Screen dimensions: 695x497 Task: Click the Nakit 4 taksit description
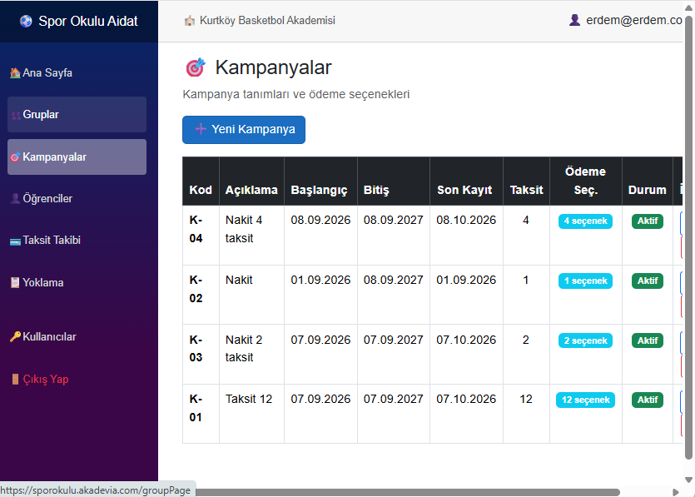[244, 229]
